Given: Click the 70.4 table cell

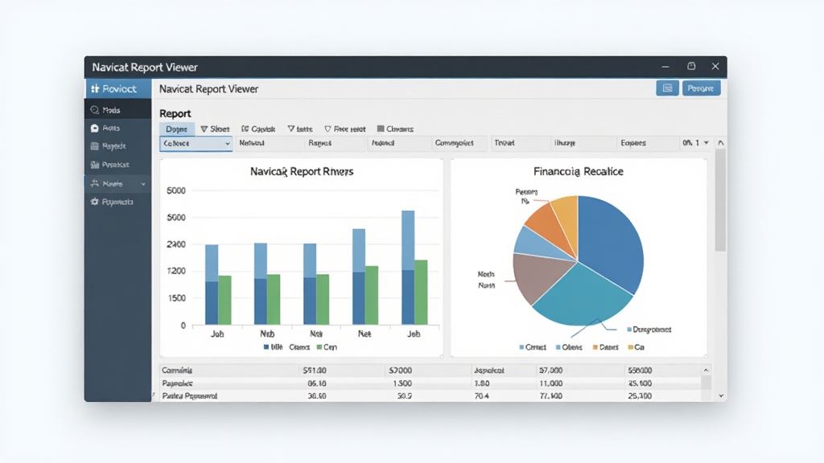Looking at the screenshot, I should (482, 395).
